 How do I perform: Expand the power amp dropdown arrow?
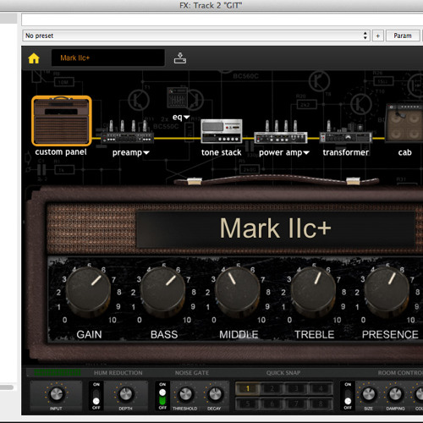click(x=306, y=153)
